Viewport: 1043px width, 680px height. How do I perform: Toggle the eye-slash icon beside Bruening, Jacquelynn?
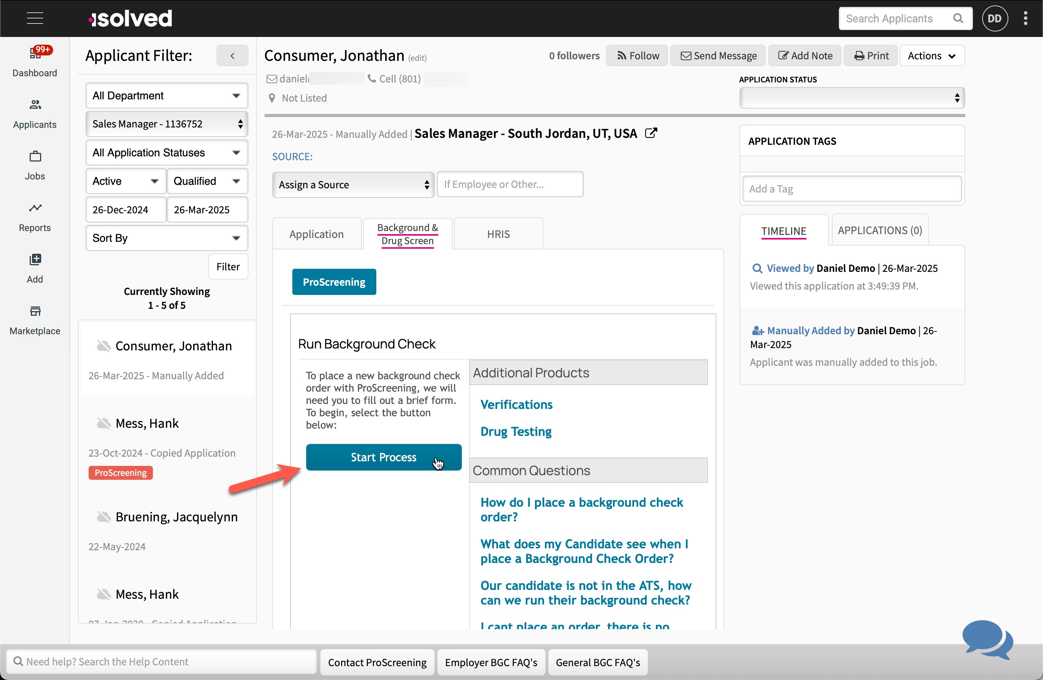[x=104, y=517]
